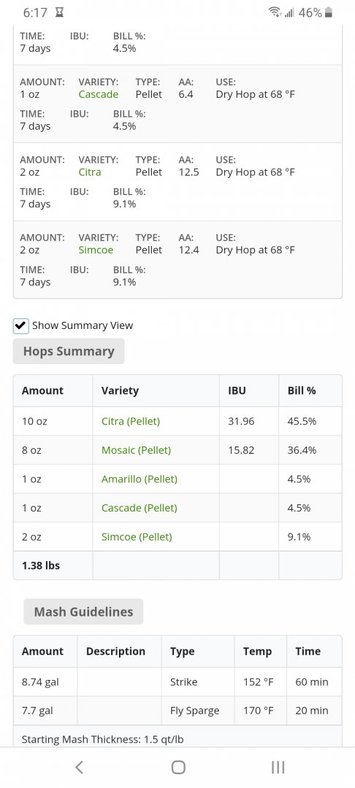Tap the Android back navigation icon
This screenshot has height=788, width=355.
point(79,767)
